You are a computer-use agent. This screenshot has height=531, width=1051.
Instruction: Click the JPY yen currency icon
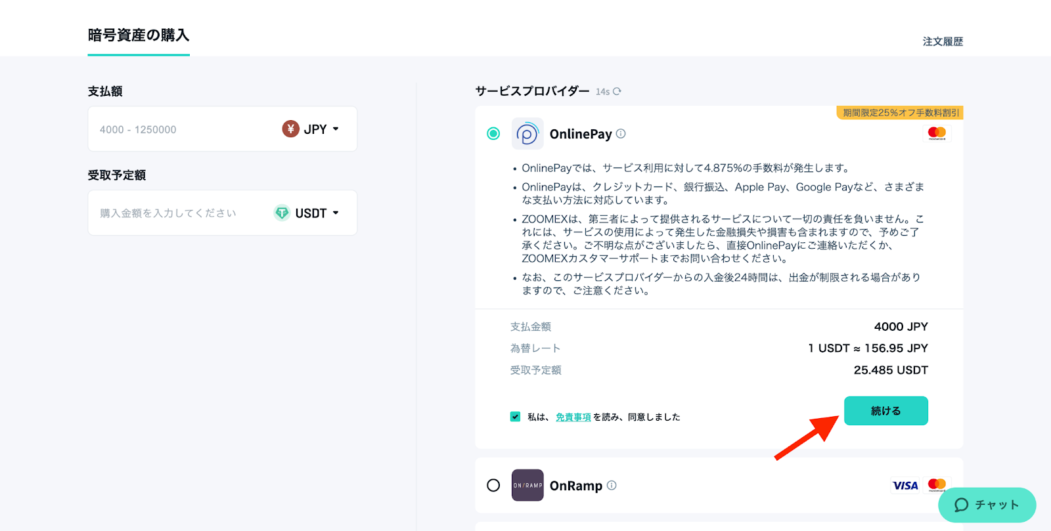[291, 129]
